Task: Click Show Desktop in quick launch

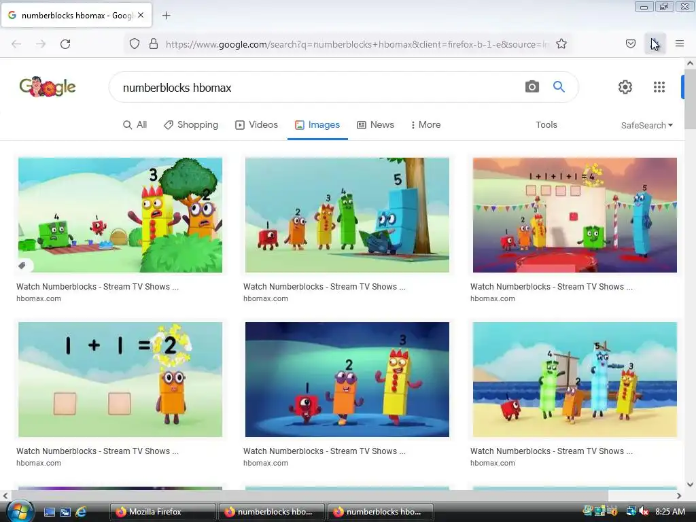Action: tap(49, 512)
